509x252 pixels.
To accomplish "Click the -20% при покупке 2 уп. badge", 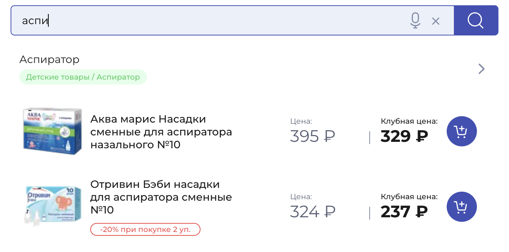I will (145, 229).
